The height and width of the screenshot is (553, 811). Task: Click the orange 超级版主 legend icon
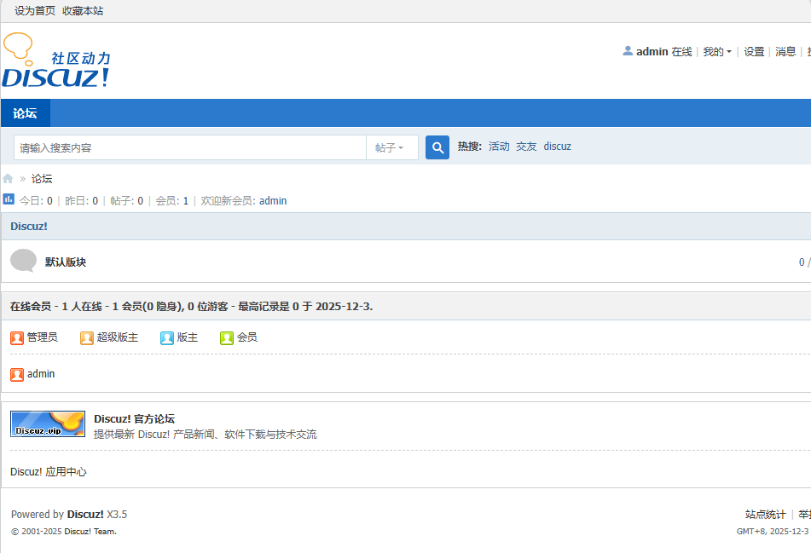click(x=87, y=338)
